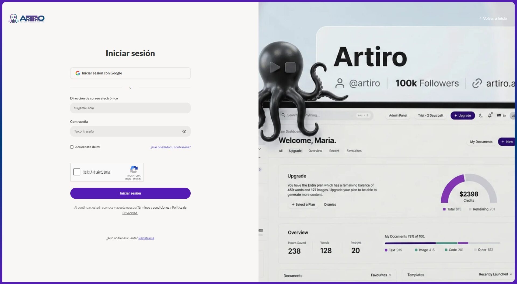The width and height of the screenshot is (517, 284).
Task: Click the search magnifier icon
Action: tap(284, 115)
